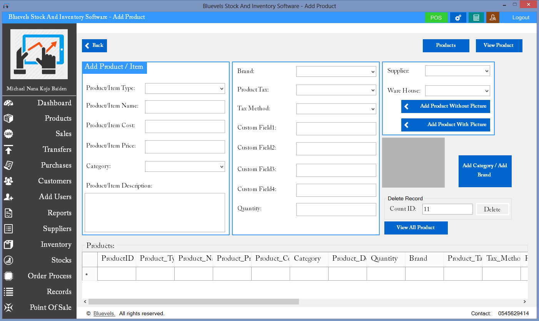Click the Transfers upload arrow icon

point(8,150)
